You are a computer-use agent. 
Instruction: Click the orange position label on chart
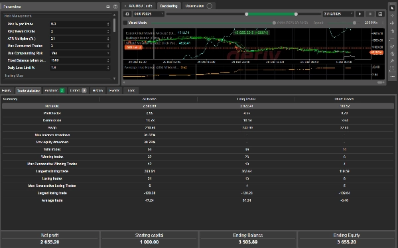click(x=133, y=48)
